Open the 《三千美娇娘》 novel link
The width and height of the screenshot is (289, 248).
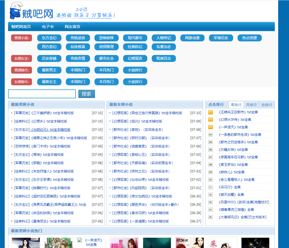(x=52, y=113)
